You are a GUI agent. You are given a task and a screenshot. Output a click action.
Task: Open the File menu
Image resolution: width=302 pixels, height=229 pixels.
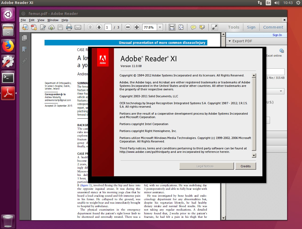23,20
